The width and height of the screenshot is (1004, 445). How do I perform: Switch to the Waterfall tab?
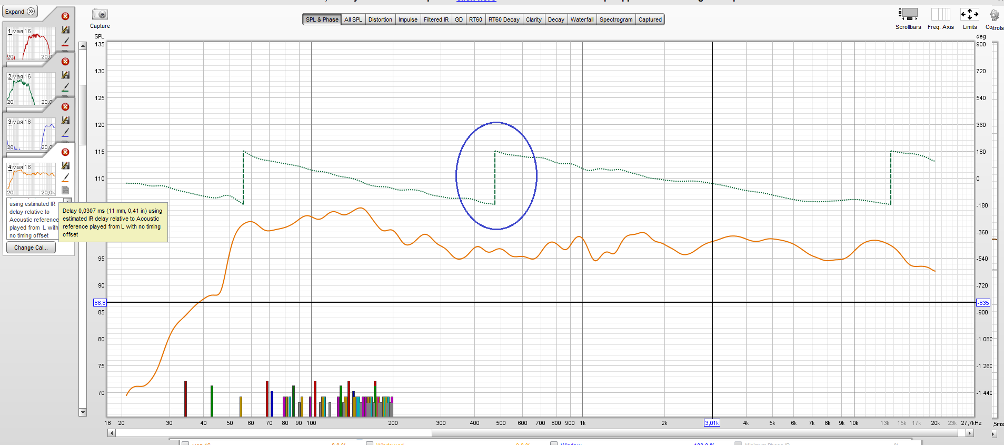tap(582, 19)
